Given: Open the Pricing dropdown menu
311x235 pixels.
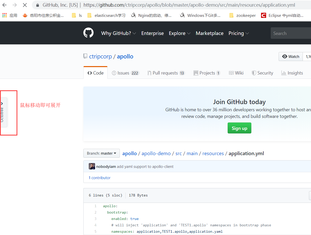Looking at the screenshot, I should pos(239,33).
